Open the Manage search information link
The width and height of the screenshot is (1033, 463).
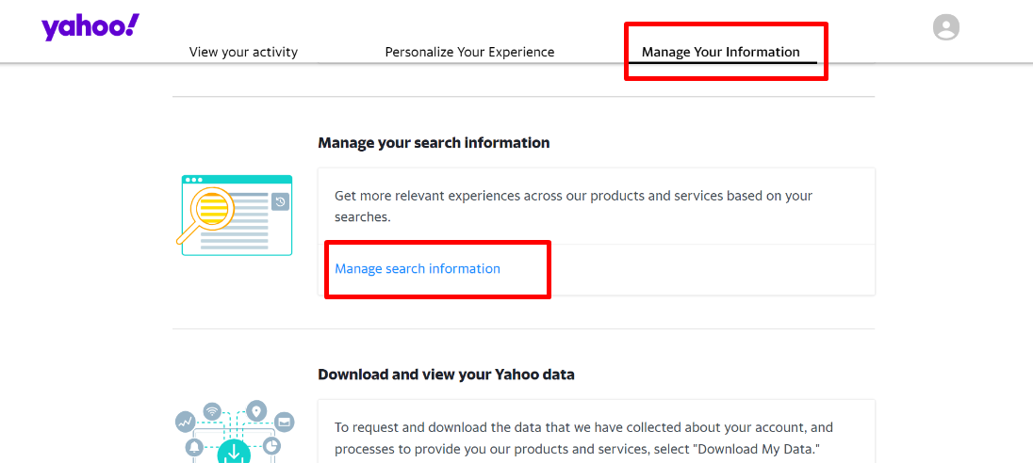click(418, 268)
